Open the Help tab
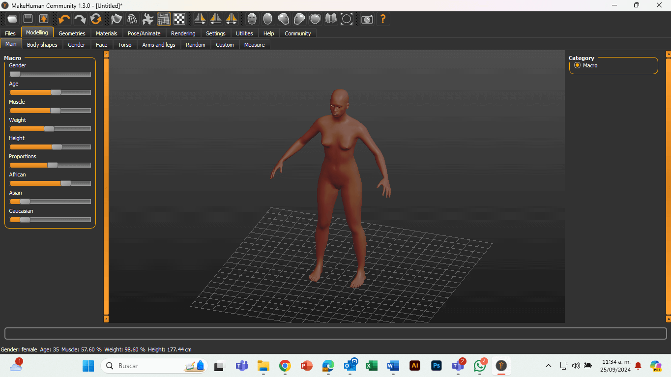Screen dimensions: 671x377 tap(269, 33)
